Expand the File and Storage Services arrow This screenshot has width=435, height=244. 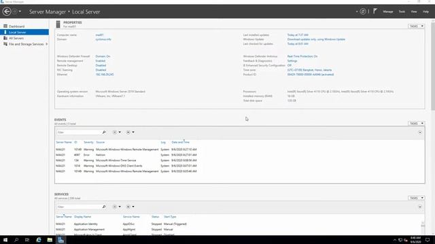pyautogui.click(x=47, y=44)
